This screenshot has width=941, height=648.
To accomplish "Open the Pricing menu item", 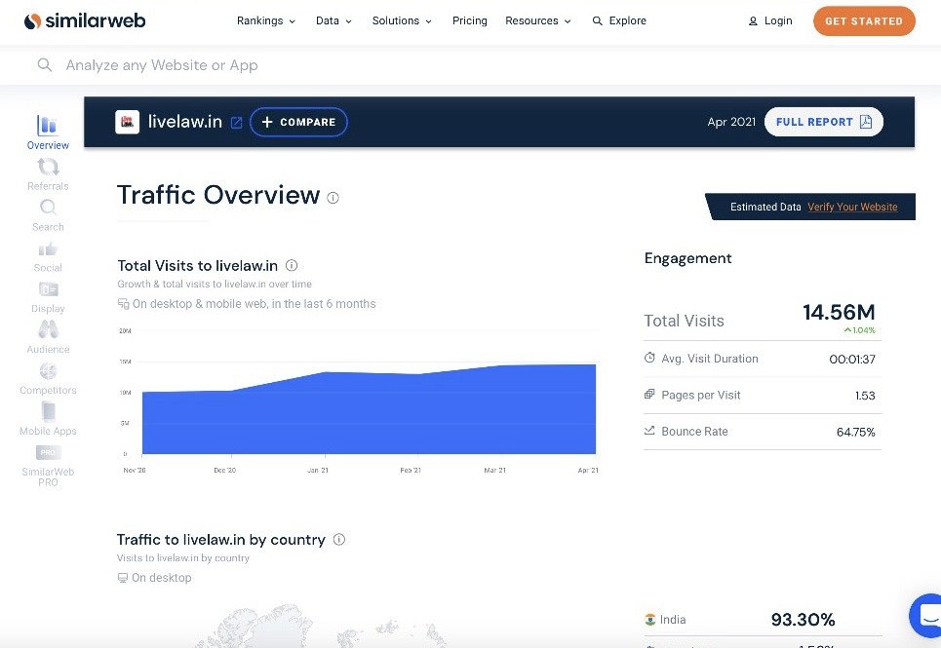I will click(x=469, y=20).
